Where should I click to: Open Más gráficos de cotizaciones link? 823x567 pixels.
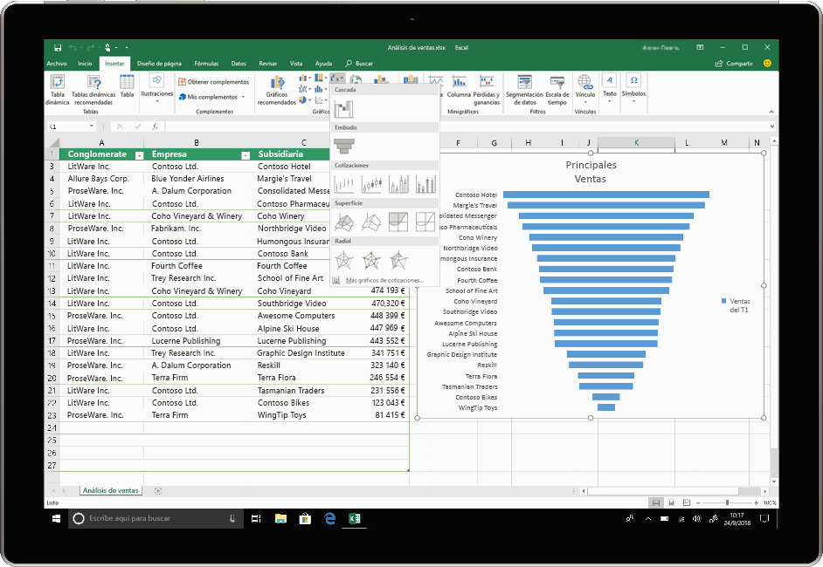[x=384, y=280]
